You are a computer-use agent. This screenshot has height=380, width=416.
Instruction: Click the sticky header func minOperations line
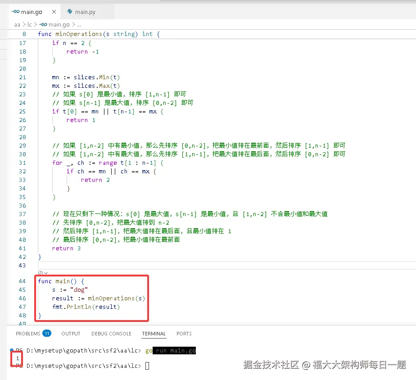coord(99,34)
